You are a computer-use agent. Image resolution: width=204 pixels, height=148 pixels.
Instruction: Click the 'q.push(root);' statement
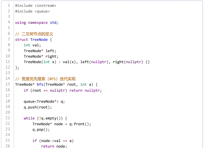pyautogui.click(x=38, y=107)
